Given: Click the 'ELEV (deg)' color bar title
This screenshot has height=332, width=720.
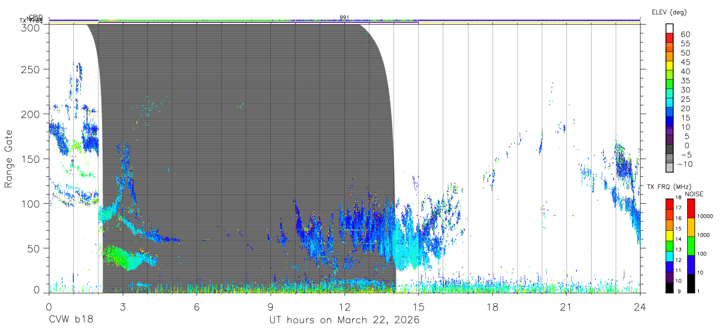Looking at the screenshot, I should [x=670, y=12].
